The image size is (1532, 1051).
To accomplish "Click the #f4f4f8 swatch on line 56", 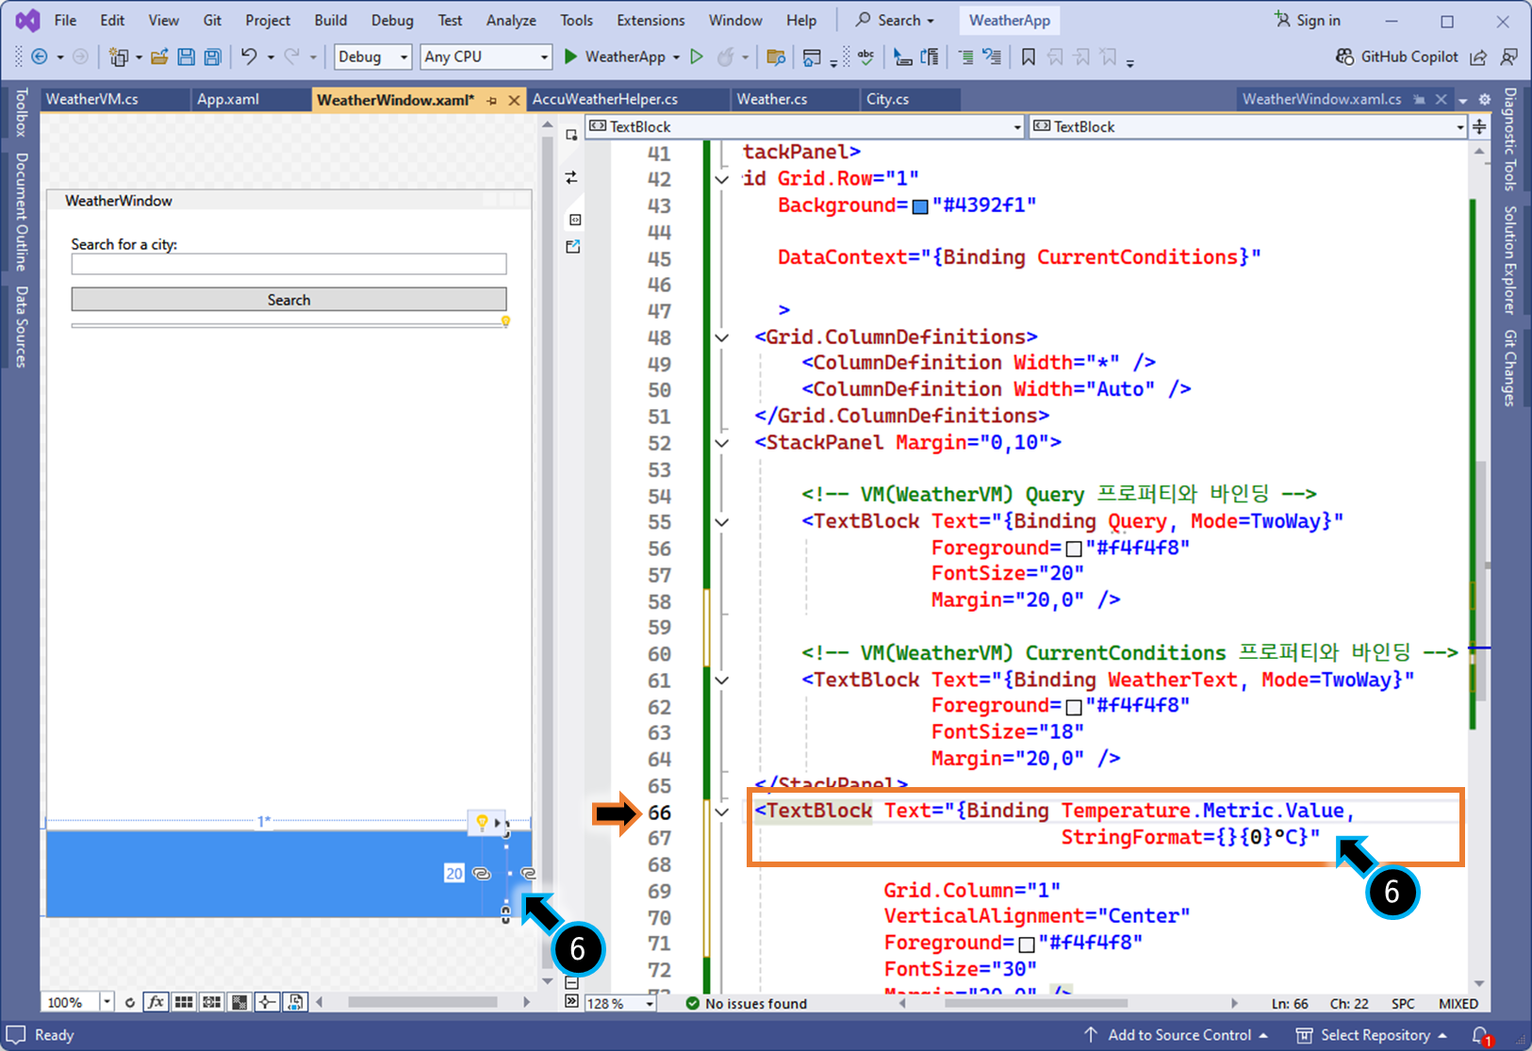I will tap(1073, 549).
